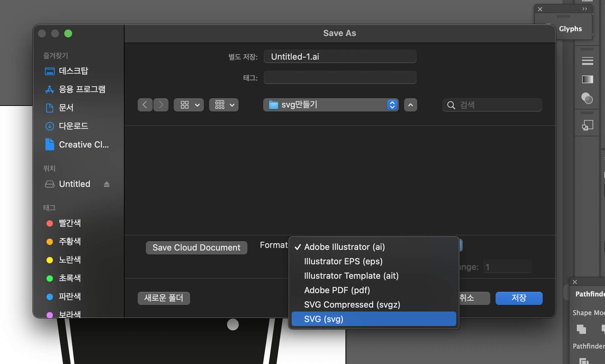605x364 pixels.
Task: Click Save Cloud Document button
Action: tap(197, 248)
